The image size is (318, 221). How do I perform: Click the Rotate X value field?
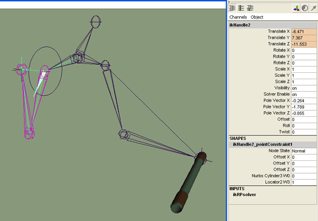click(x=304, y=50)
